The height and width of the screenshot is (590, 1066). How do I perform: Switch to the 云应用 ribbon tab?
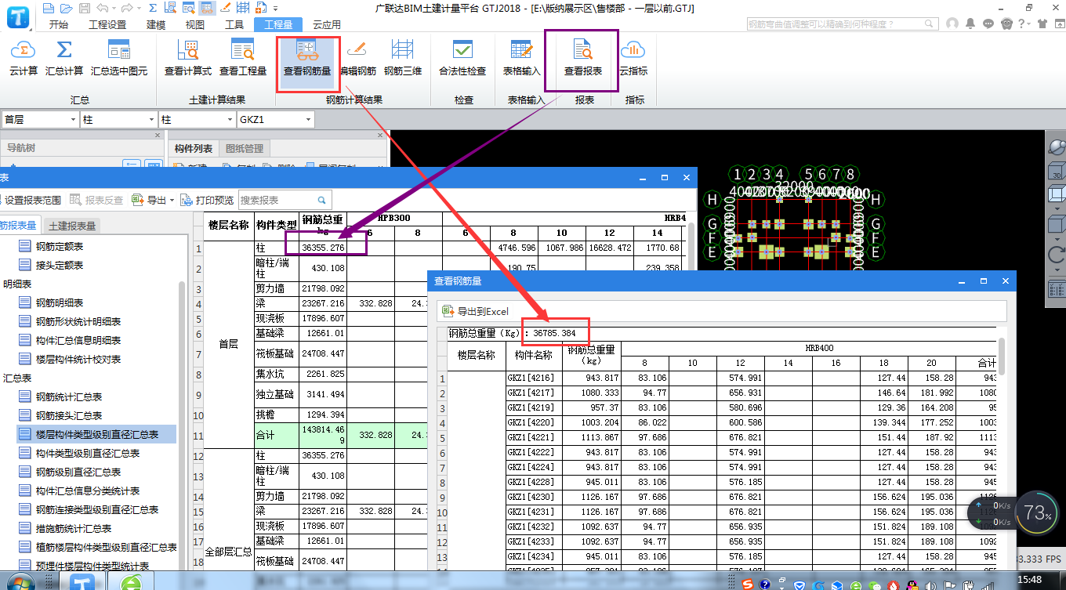[x=327, y=24]
